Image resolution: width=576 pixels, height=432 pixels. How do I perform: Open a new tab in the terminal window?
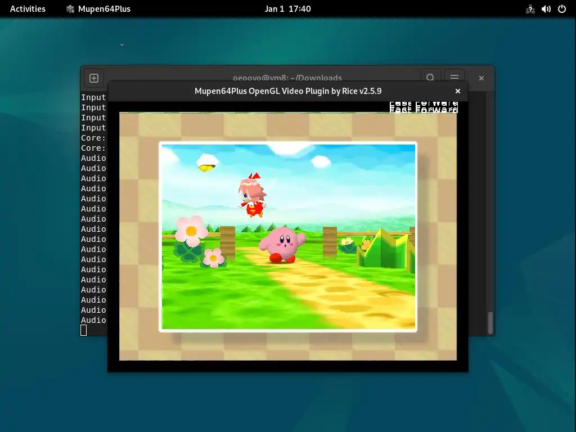point(94,78)
